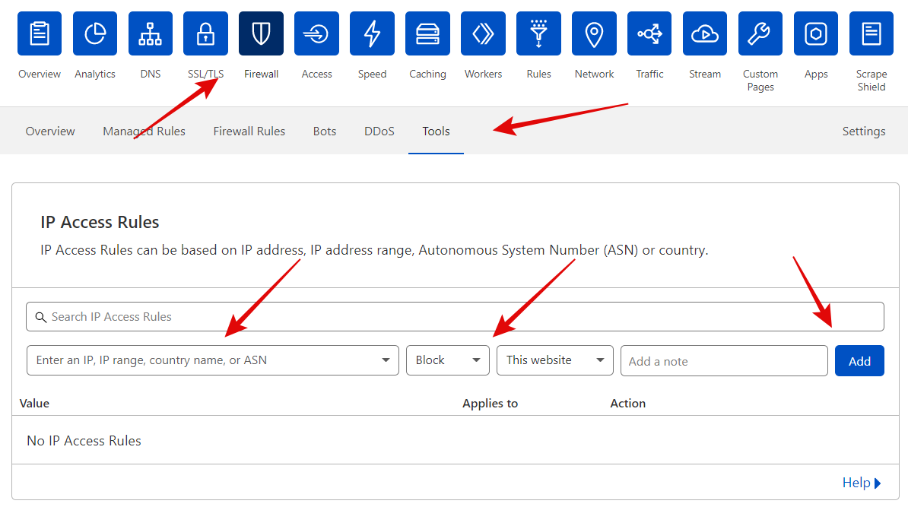
Task: Switch to the firewall Overview tab
Action: click(50, 132)
